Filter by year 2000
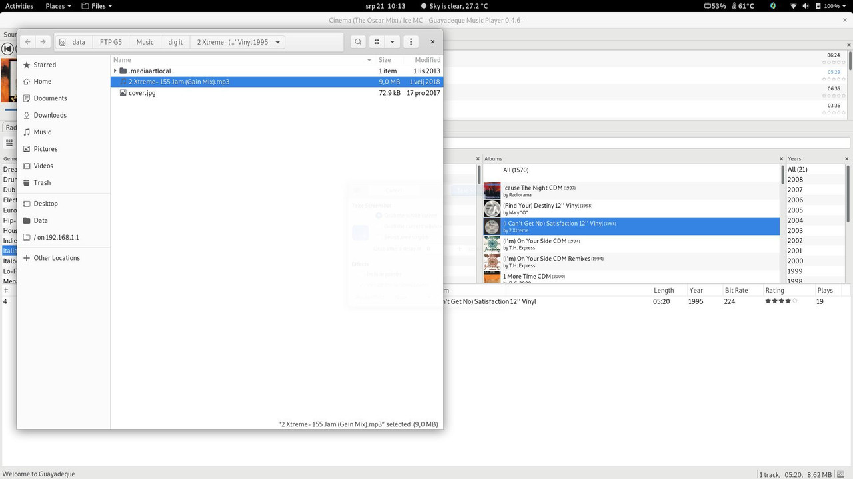This screenshot has width=853, height=479. [816, 261]
